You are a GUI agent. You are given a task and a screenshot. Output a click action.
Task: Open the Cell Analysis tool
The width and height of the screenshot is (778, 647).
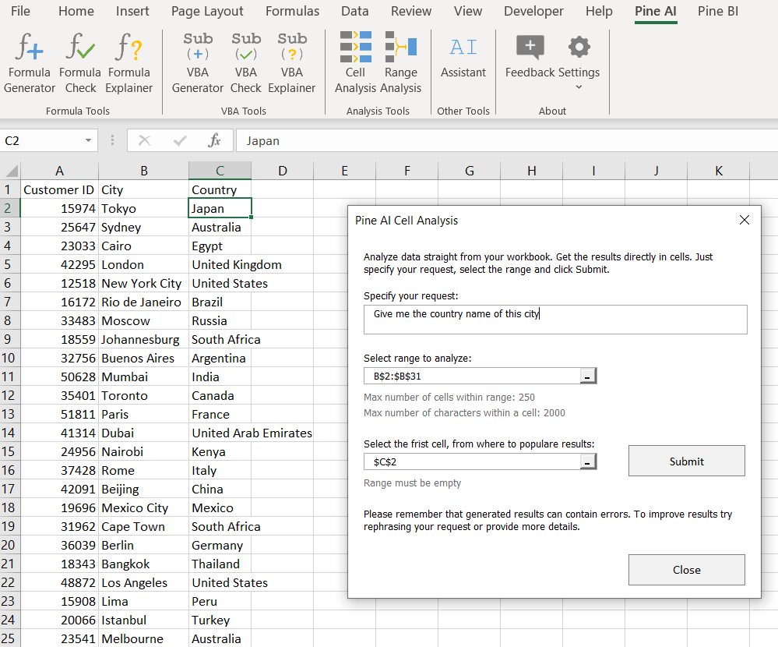(355, 62)
